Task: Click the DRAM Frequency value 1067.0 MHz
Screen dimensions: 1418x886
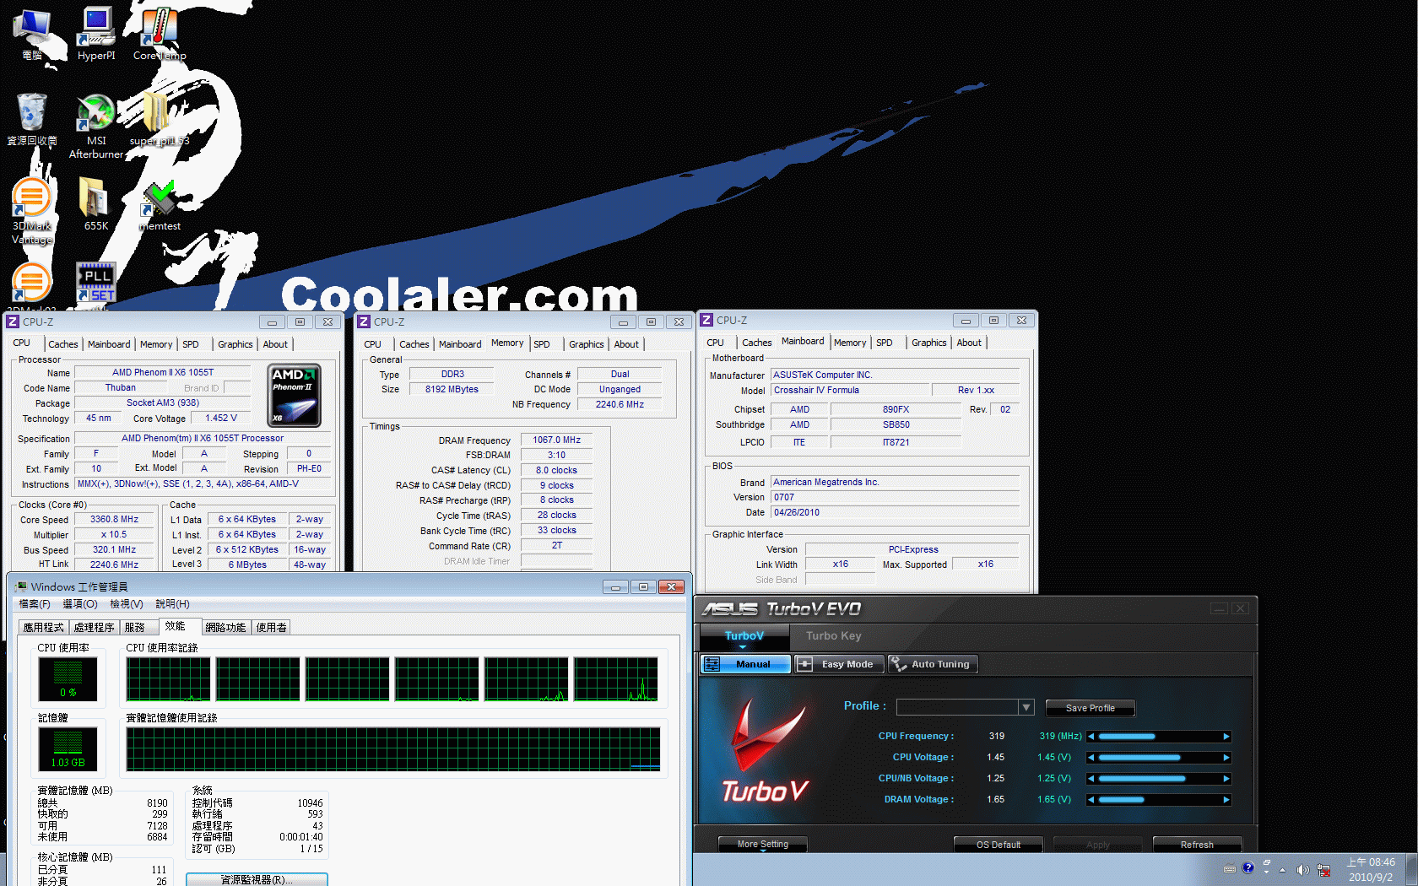Action: coord(556,440)
